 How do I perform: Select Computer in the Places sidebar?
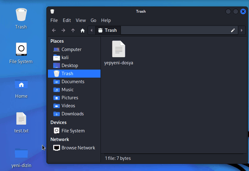[74, 49]
